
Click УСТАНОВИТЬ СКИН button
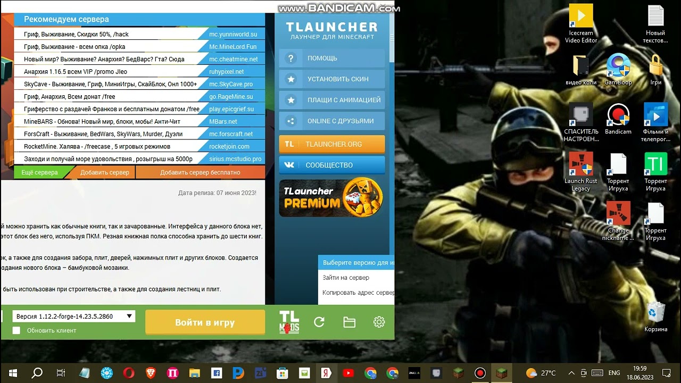click(x=331, y=79)
